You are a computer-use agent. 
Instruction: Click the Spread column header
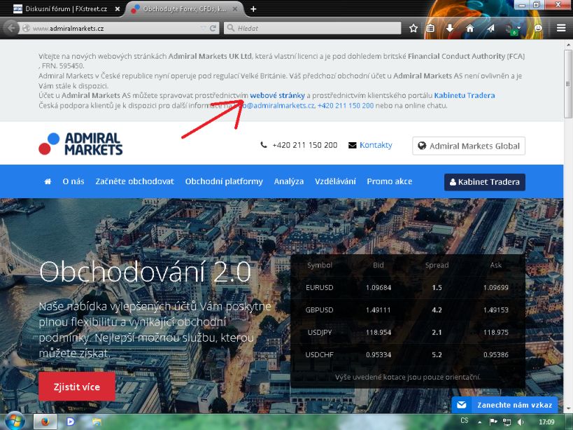click(437, 265)
